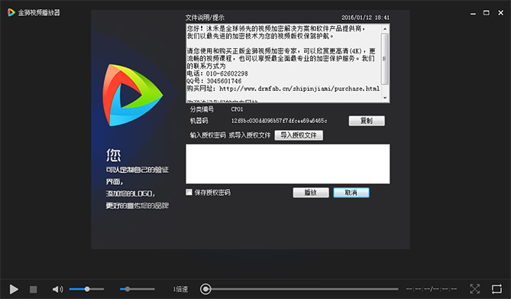Enable the 保存授权密码 checkbox

189,192
